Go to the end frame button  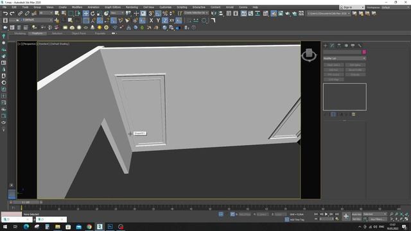coord(337,214)
